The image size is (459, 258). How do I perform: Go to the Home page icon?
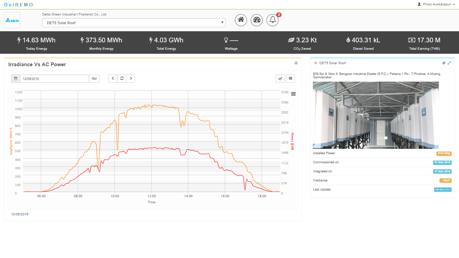(241, 20)
